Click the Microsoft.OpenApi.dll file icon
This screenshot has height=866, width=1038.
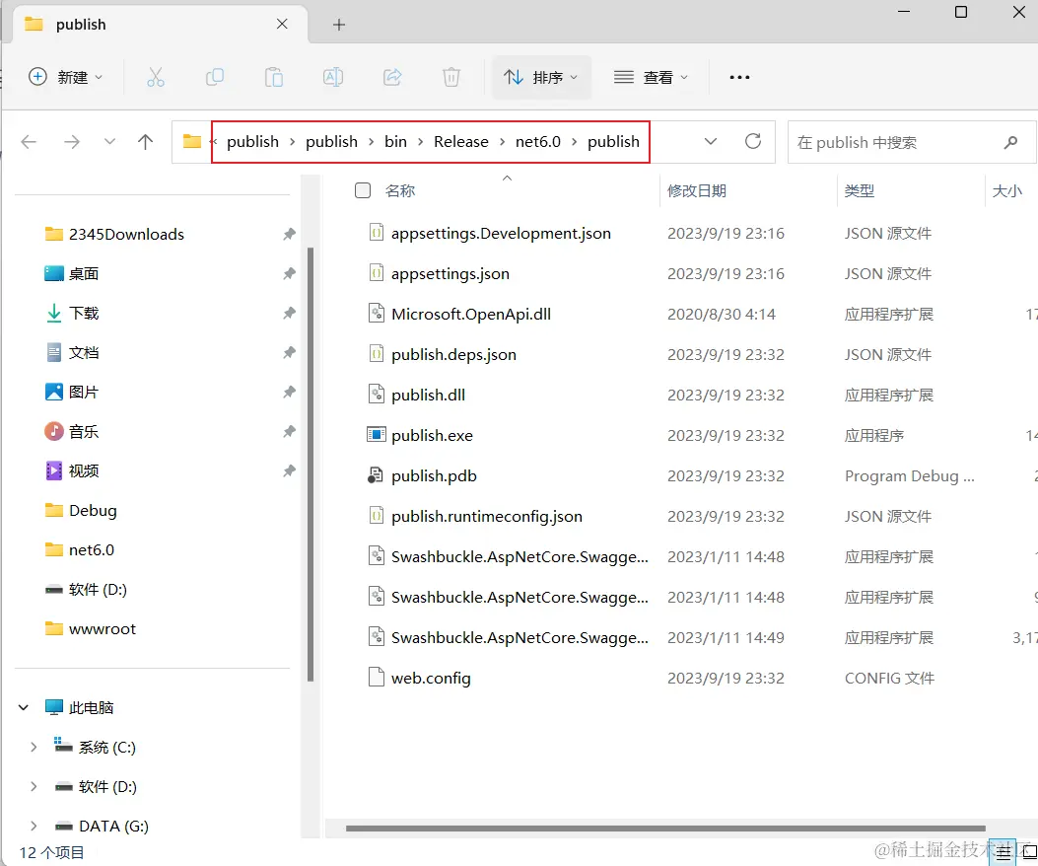tap(376, 314)
